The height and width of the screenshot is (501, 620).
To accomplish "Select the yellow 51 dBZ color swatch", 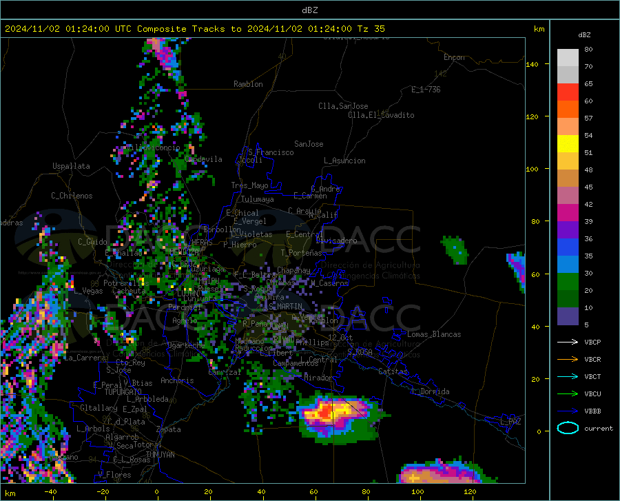I will (568, 144).
